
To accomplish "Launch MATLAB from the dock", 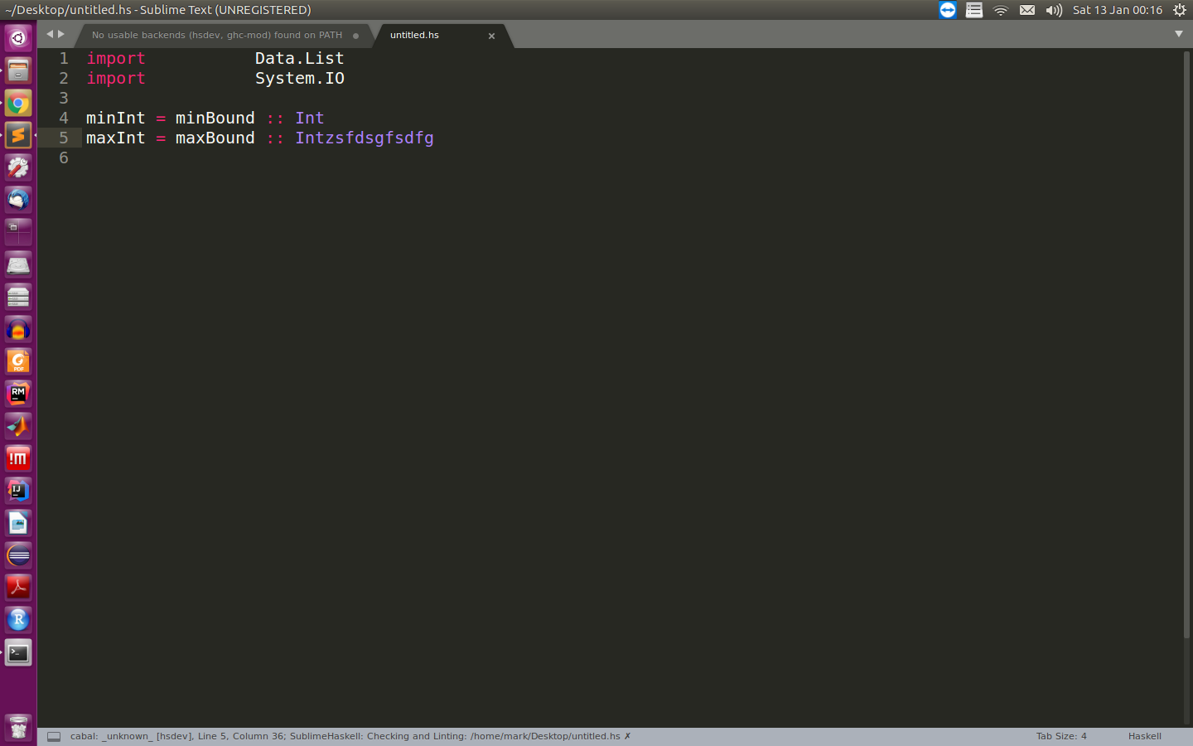I will pos(18,426).
